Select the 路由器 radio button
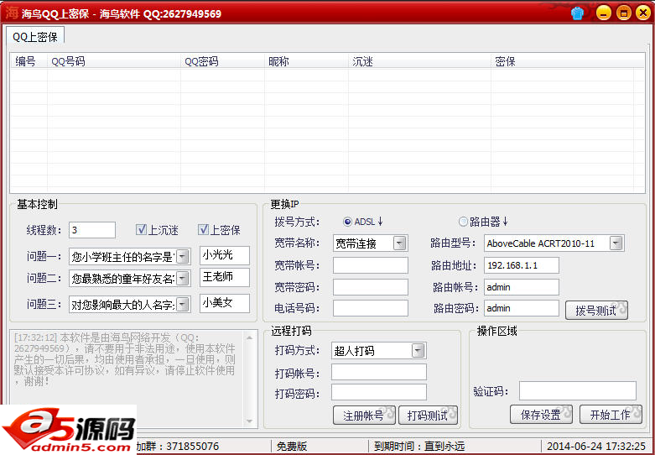655x455 pixels. tap(463, 222)
